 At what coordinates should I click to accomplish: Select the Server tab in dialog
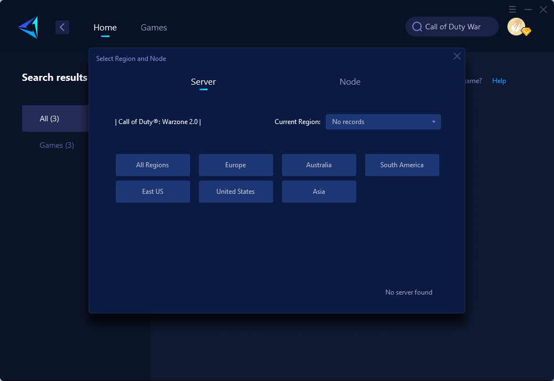tap(203, 81)
